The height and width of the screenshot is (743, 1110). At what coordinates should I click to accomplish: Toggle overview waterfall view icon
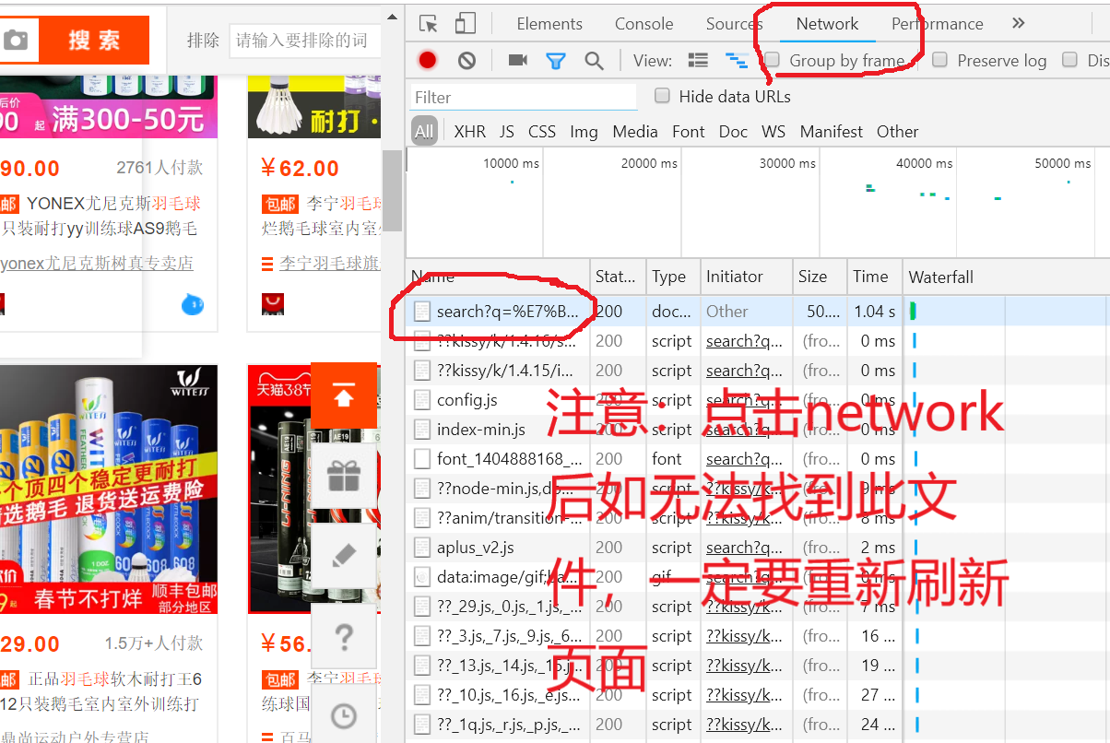point(736,61)
